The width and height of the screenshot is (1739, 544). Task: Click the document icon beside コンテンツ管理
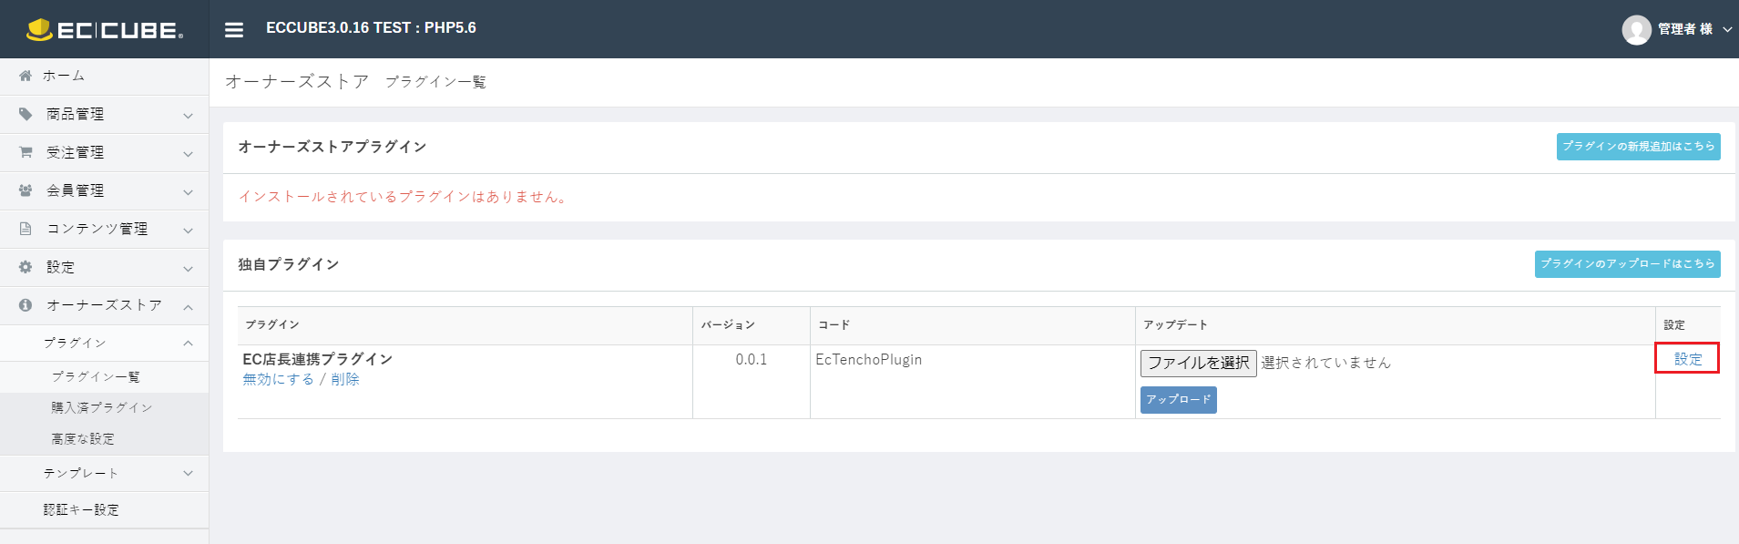(x=26, y=229)
